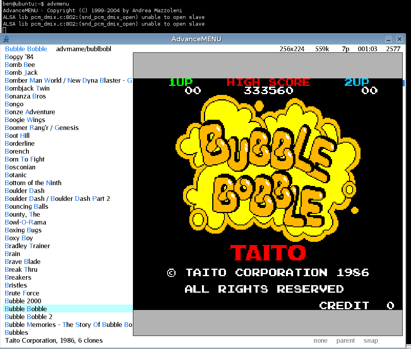The width and height of the screenshot is (411, 349).
Task: Select Bomb Bee in the game list
Action: (x=20, y=65)
